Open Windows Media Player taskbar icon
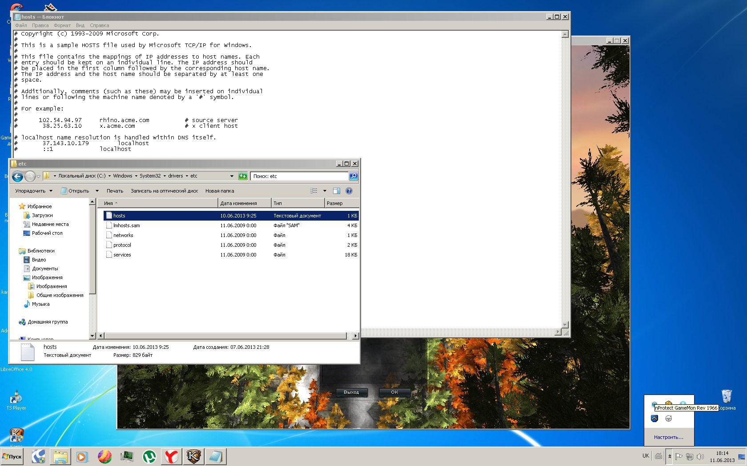 click(82, 457)
